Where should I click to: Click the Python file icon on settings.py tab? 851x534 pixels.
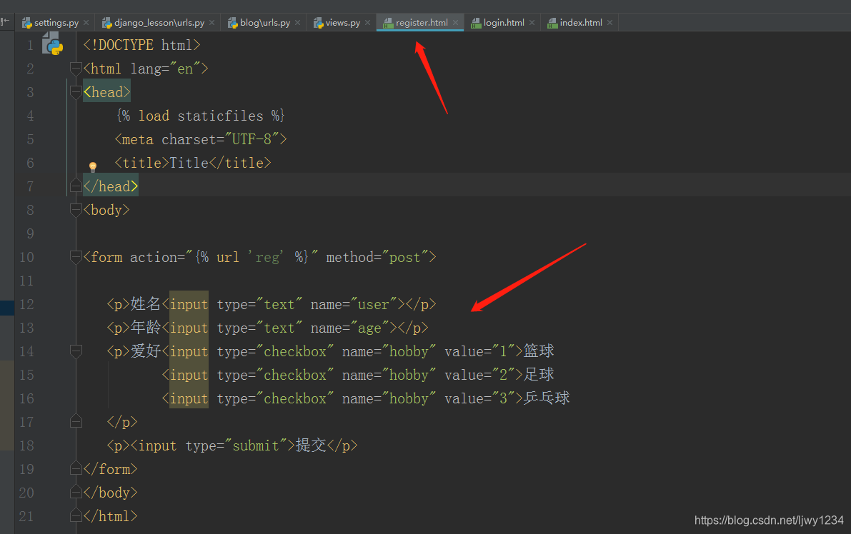26,23
